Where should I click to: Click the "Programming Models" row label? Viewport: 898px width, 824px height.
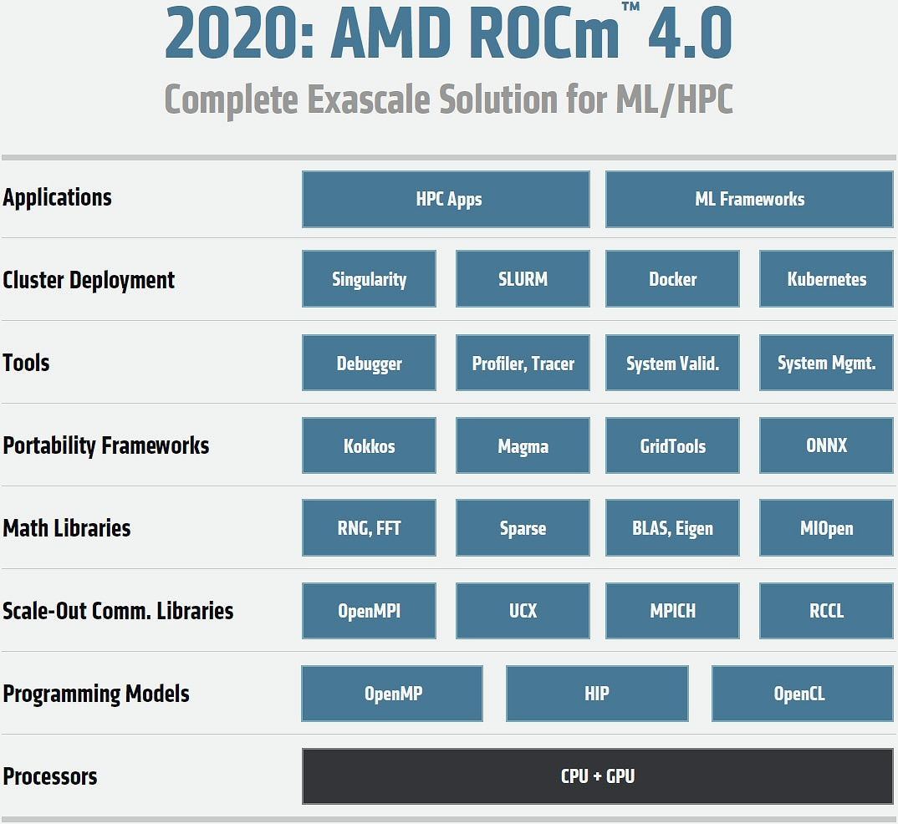click(x=96, y=694)
